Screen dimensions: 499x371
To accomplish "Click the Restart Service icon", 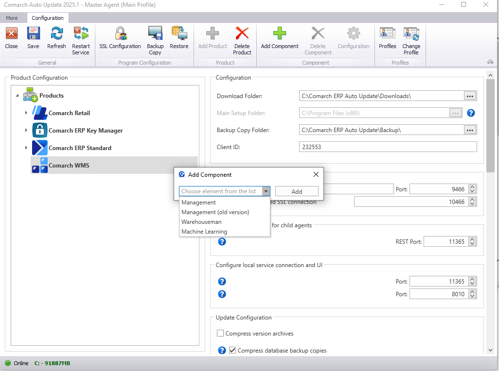I will click(81, 34).
